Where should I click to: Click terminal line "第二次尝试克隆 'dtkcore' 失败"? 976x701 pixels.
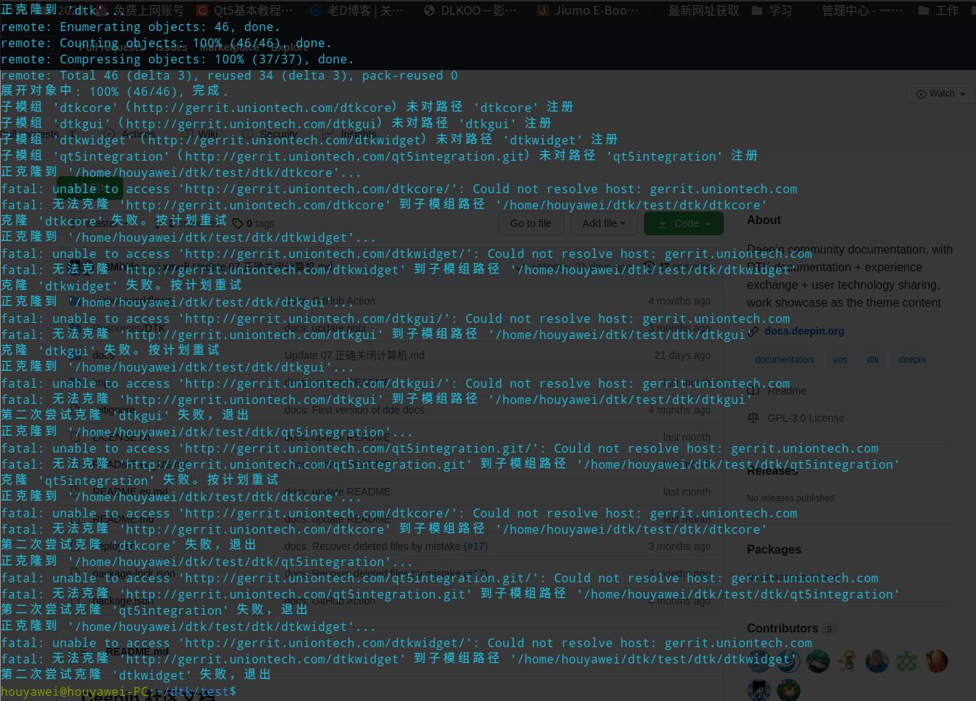tap(129, 545)
